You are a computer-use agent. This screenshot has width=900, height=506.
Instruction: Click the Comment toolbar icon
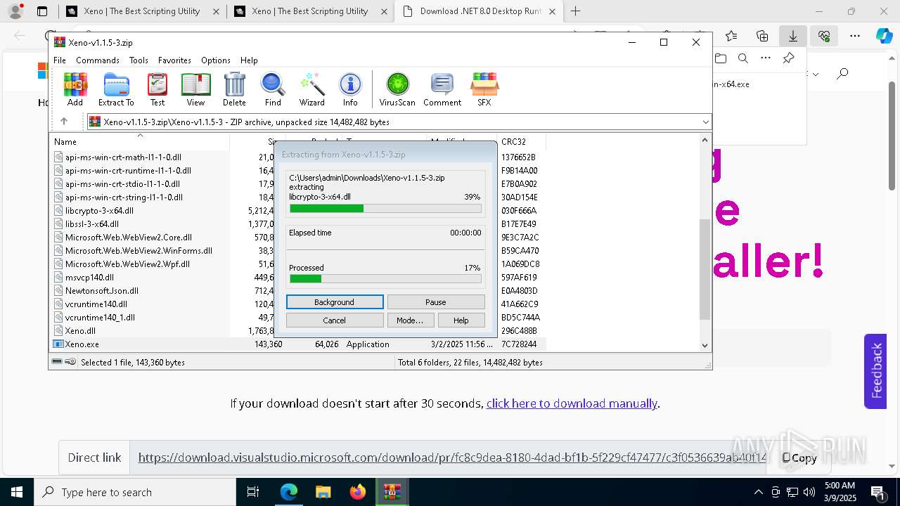442,89
